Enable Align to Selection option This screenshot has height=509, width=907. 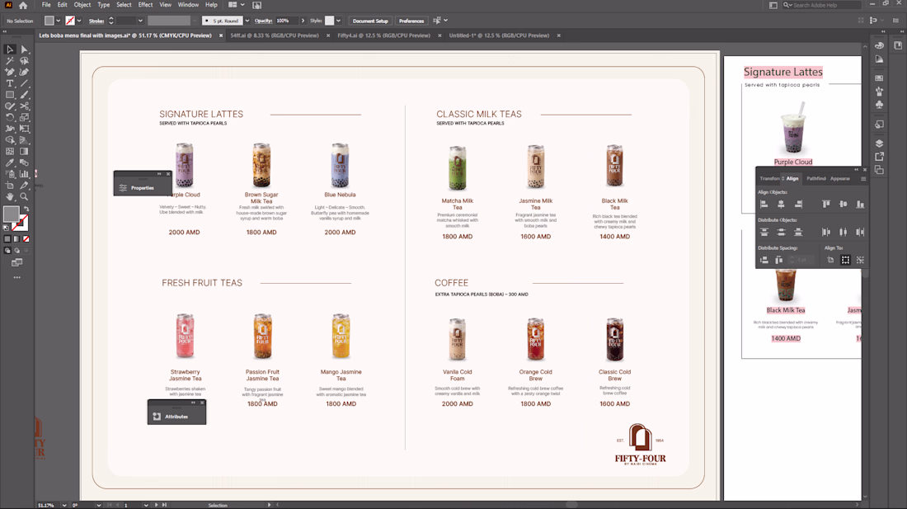846,261
